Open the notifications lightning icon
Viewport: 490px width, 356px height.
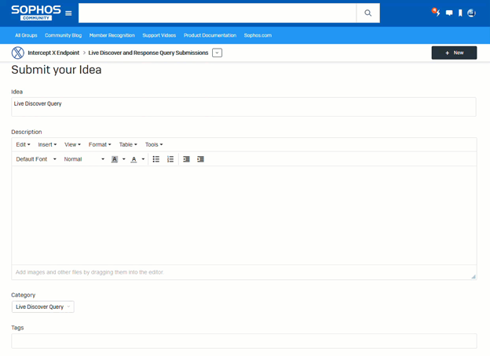[436, 13]
